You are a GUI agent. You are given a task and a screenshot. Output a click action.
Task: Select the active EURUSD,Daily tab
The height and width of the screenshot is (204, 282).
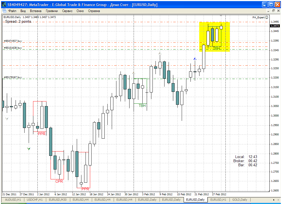point(195,200)
